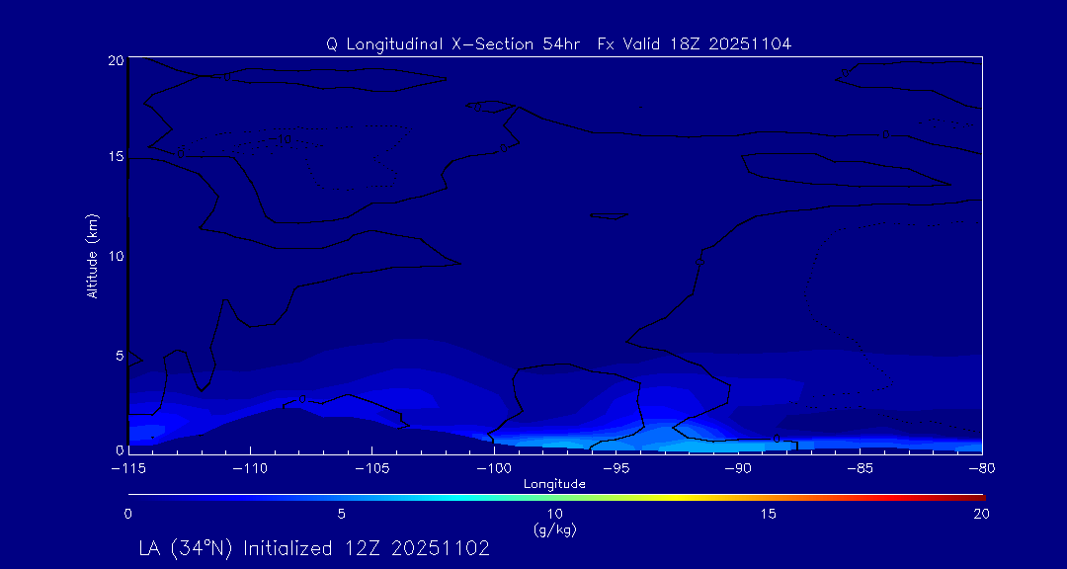Click the colorbar at the 5 g/kg cyan region
The width and height of the screenshot is (1067, 569).
pyautogui.click(x=342, y=497)
